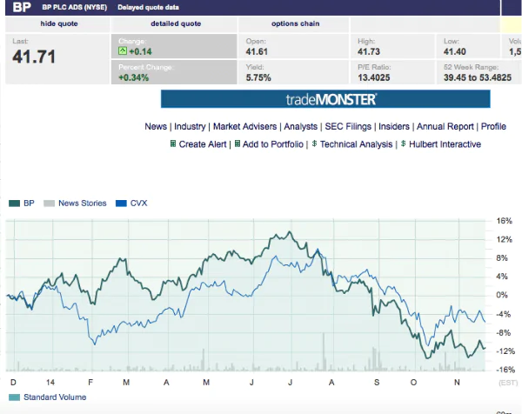The width and height of the screenshot is (522, 414).
Task: Click the Delayed quote data header text
Action: point(148,7)
